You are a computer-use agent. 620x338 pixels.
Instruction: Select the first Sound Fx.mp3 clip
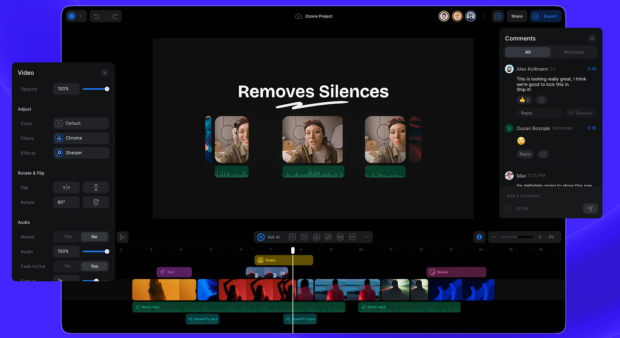(x=202, y=319)
